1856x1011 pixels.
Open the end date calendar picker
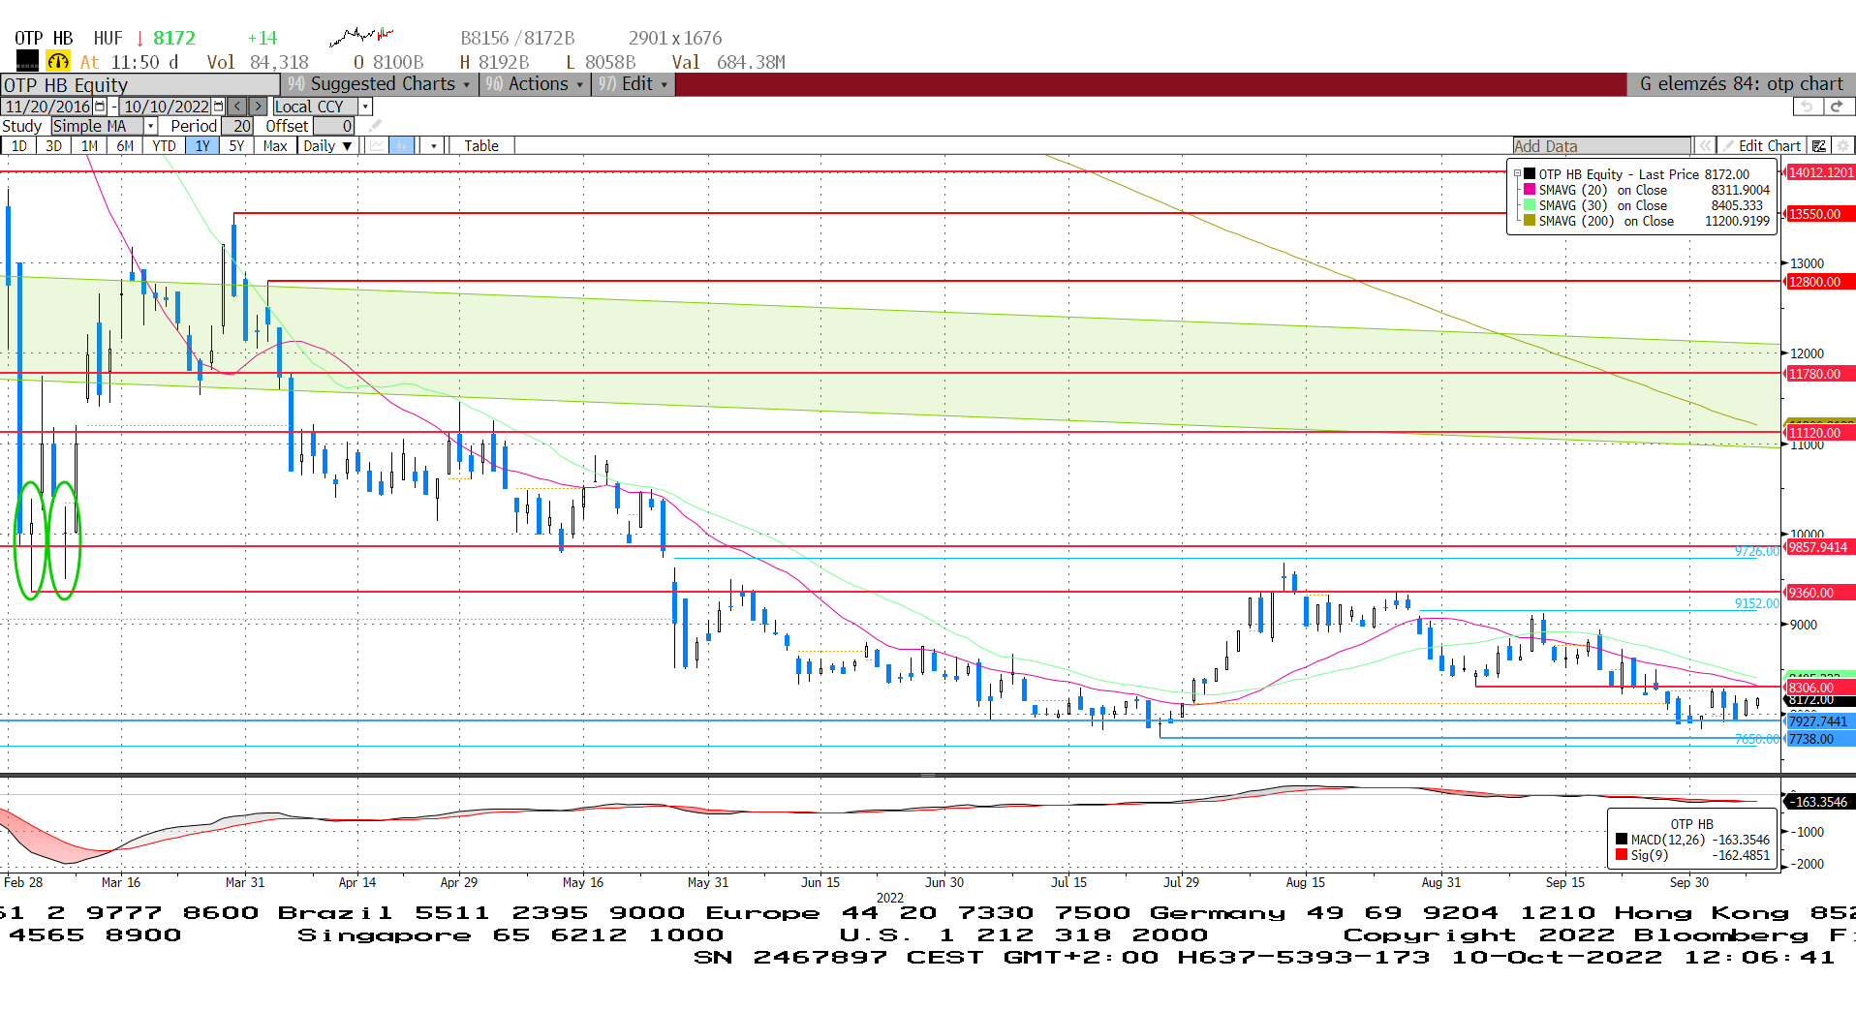(218, 107)
